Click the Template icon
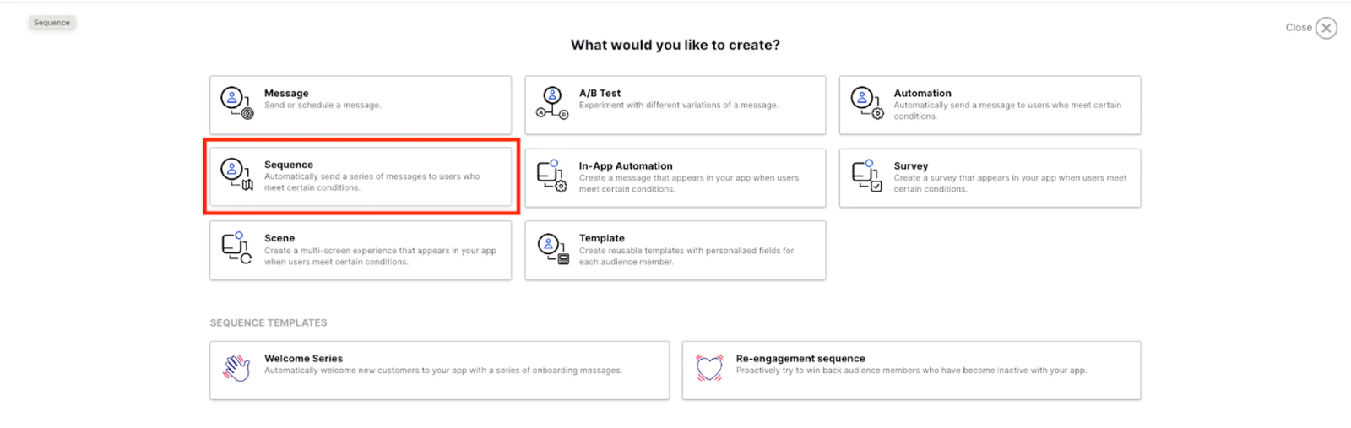 click(x=552, y=249)
